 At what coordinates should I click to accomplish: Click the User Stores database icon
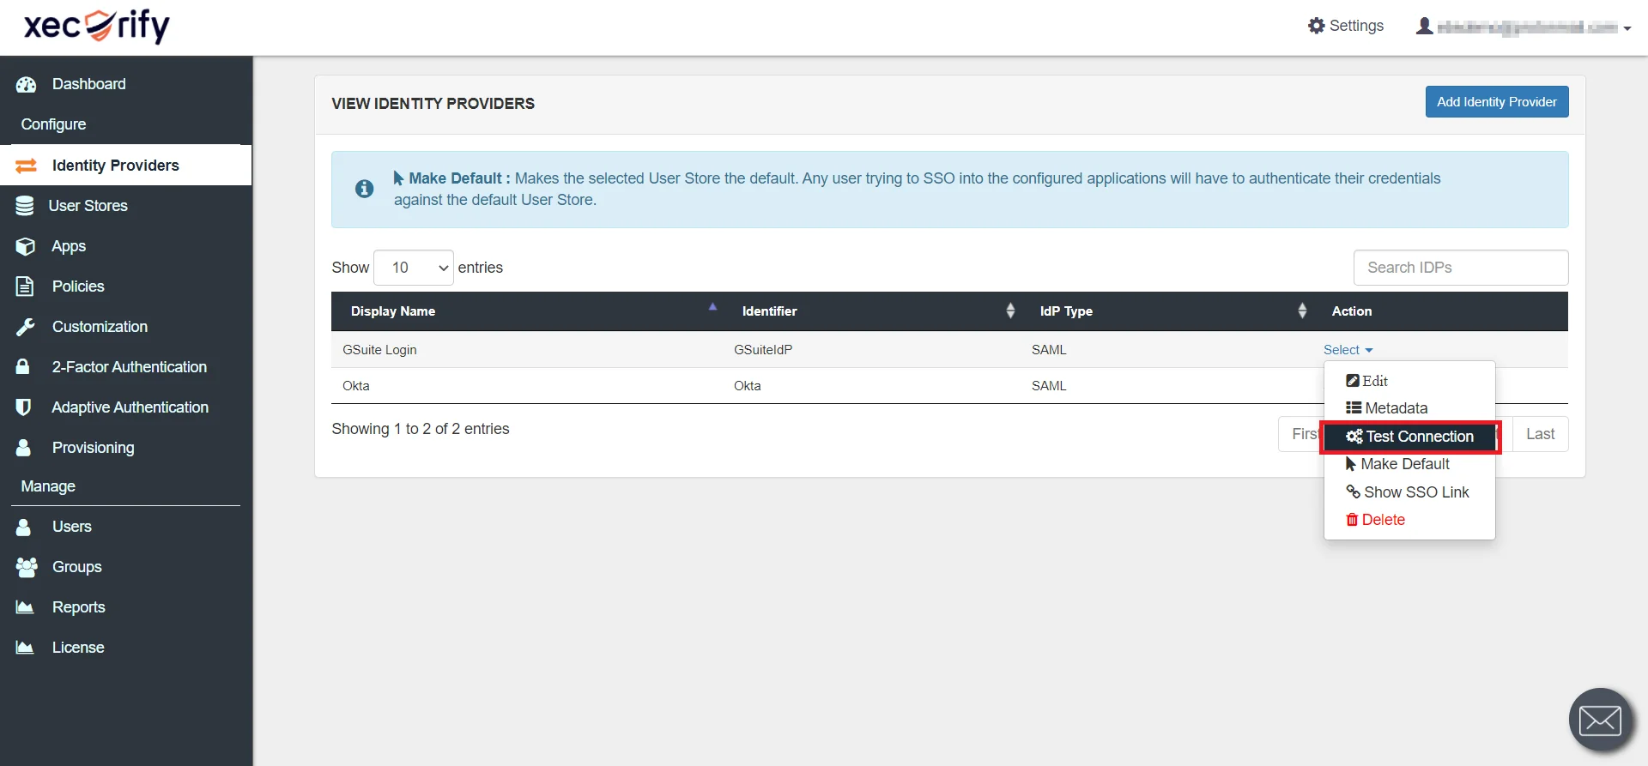coord(25,206)
